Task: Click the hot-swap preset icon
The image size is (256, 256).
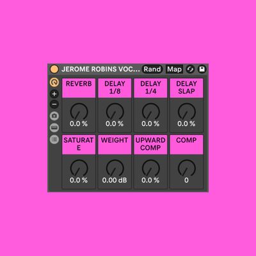Action: 190,69
